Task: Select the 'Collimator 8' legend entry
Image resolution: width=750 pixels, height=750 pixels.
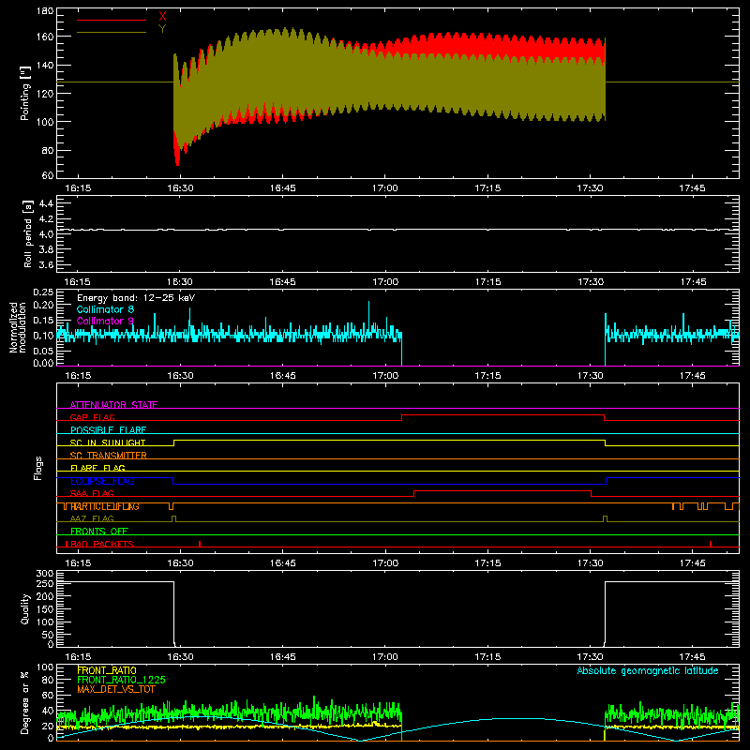Action: 105,309
